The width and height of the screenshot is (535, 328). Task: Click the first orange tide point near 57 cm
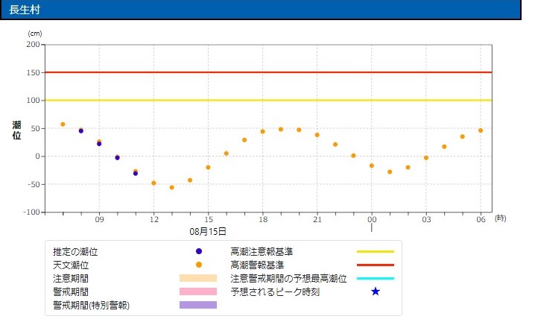click(63, 124)
